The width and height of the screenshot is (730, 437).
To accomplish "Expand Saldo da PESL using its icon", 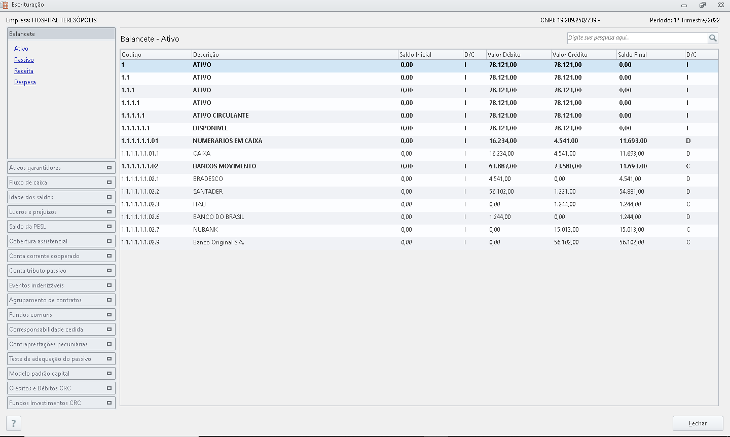I will pos(109,227).
